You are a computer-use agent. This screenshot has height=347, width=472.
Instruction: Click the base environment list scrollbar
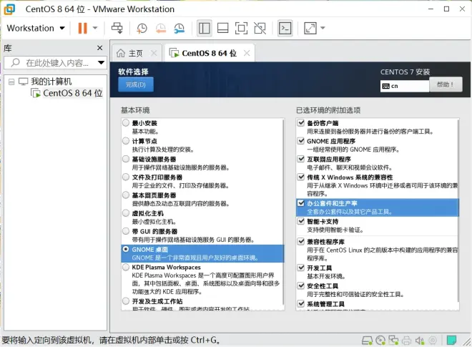[x=283, y=212]
